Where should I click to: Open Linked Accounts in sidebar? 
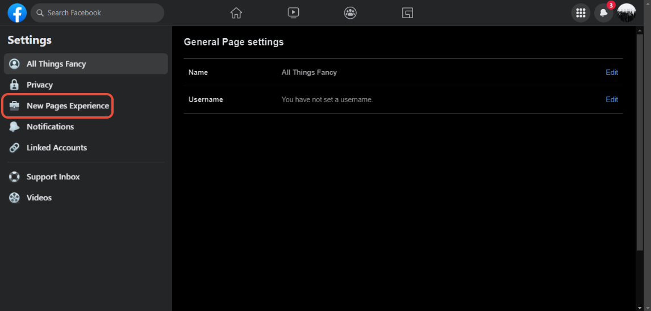point(86,148)
